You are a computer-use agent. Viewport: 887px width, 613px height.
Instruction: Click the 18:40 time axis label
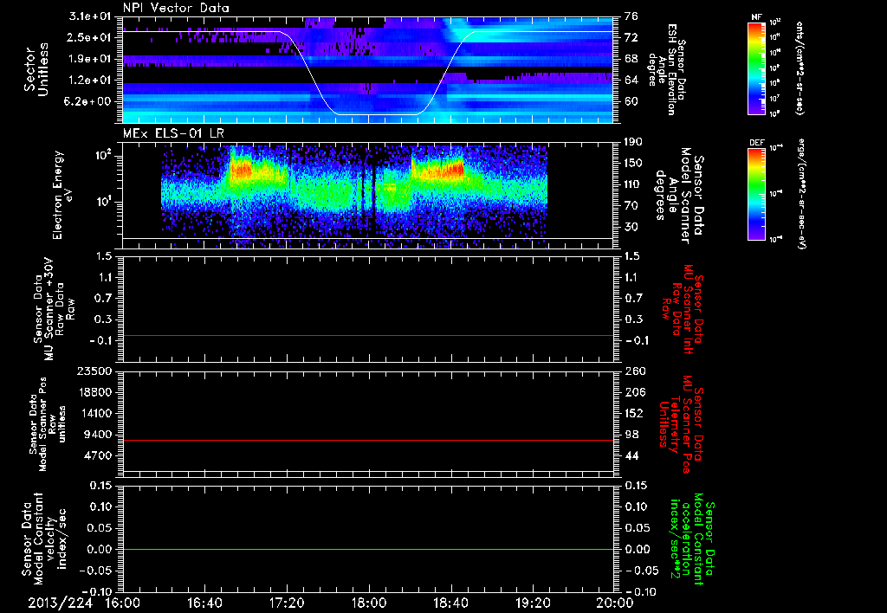click(450, 603)
